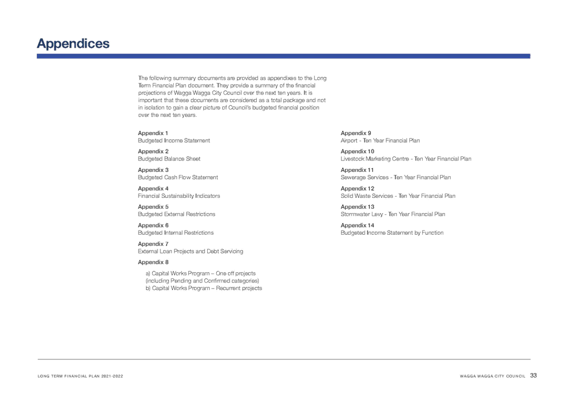This screenshot has width=562, height=397.
Task: Select the Appendix 11 heading
Action: coord(357,170)
